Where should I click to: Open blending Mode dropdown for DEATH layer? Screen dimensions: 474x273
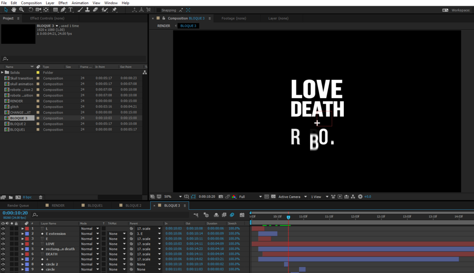pyautogui.click(x=90, y=254)
